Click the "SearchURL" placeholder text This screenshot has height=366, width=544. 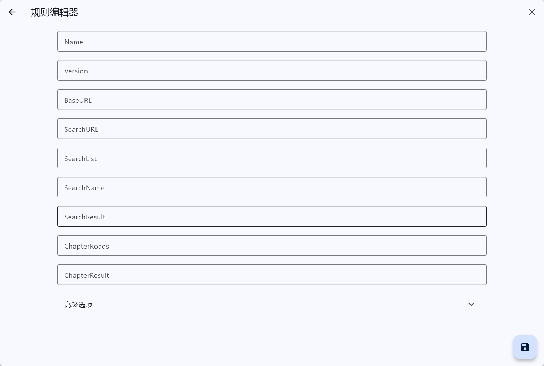click(81, 129)
